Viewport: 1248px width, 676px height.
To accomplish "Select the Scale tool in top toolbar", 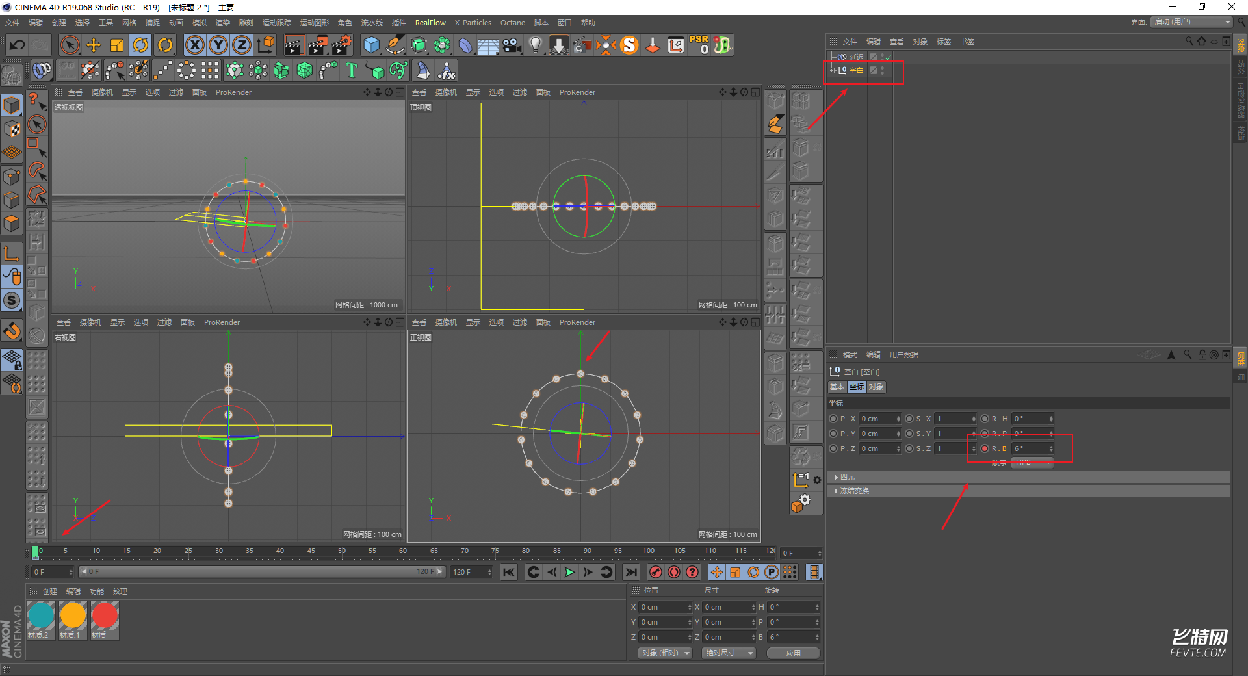I will pos(117,45).
